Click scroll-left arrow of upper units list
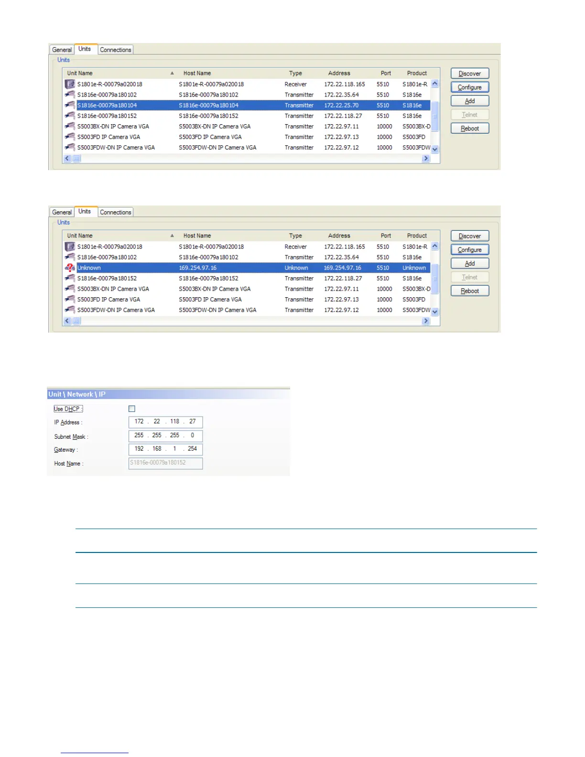The width and height of the screenshot is (585, 757). coord(67,158)
